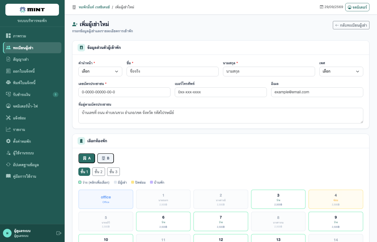
Task: Click the yellow ปิดซ่อม legend swatch
Action: [132, 182]
